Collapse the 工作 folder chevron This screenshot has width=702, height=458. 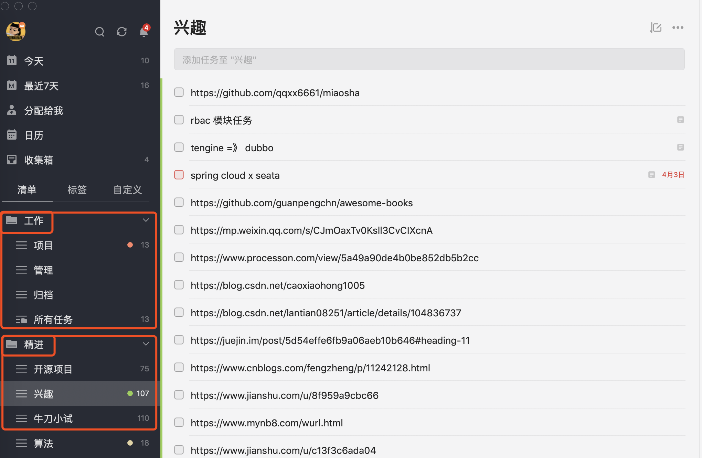[146, 220]
